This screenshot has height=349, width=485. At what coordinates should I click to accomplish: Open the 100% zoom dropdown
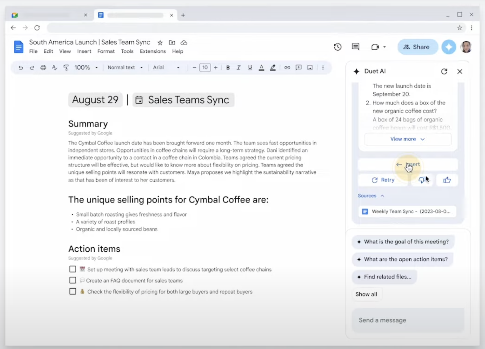pos(86,68)
